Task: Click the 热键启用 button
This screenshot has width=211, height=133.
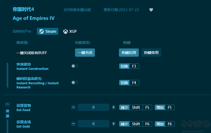Action: (x=129, y=53)
